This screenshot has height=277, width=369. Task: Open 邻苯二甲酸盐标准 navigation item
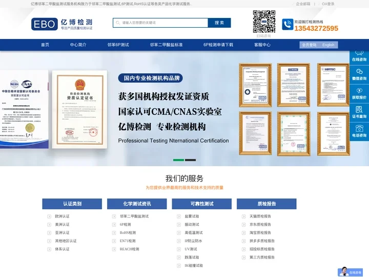pos(166,45)
